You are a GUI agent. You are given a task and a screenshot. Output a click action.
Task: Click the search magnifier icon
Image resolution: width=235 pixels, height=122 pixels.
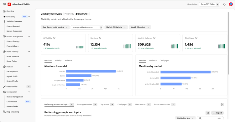tap(200, 118)
